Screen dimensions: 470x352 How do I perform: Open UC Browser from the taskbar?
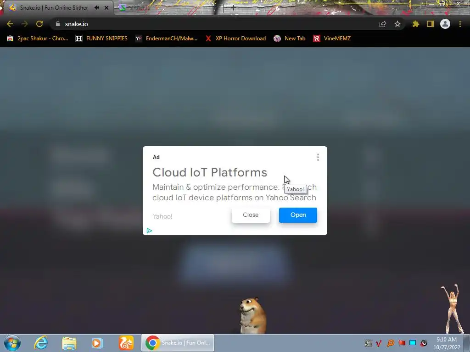[x=126, y=343]
